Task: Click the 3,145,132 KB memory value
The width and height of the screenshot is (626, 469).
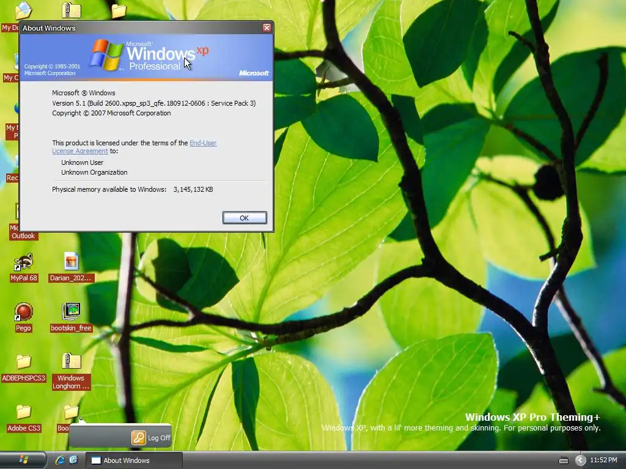Action: 193,189
